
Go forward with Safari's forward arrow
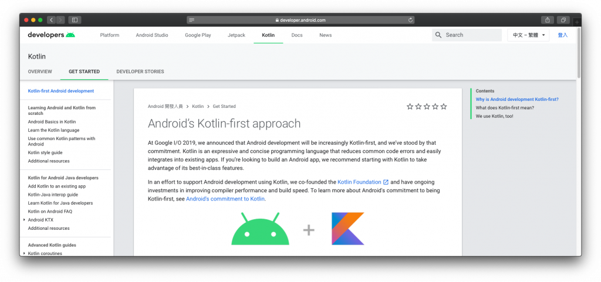click(60, 20)
